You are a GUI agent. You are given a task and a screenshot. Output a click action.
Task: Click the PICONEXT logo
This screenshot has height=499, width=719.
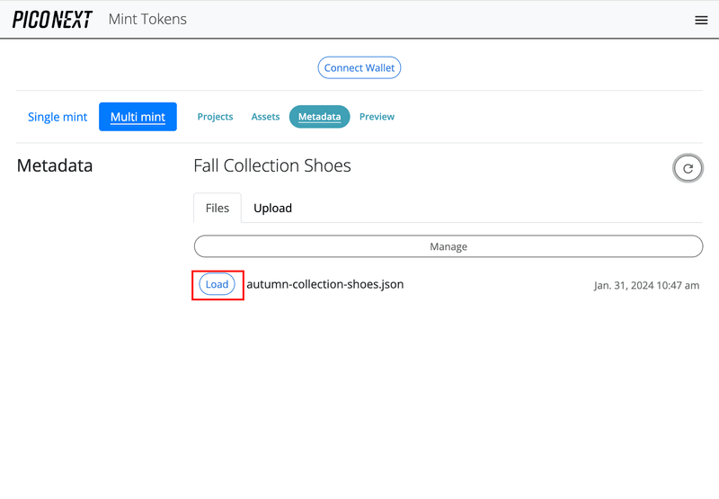[x=52, y=20]
